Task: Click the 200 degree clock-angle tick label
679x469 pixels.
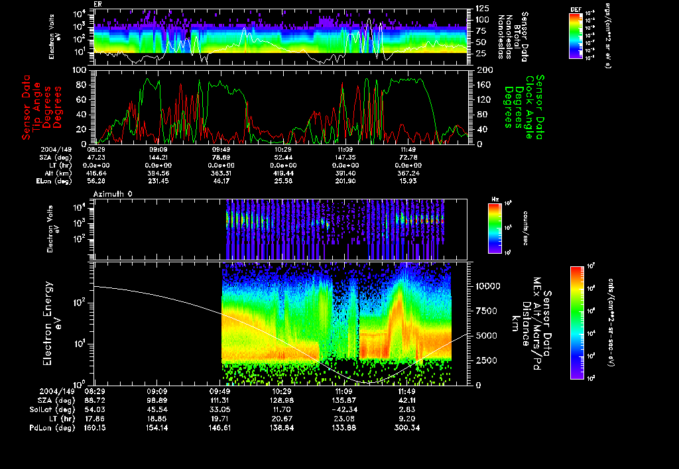Action: pos(485,70)
